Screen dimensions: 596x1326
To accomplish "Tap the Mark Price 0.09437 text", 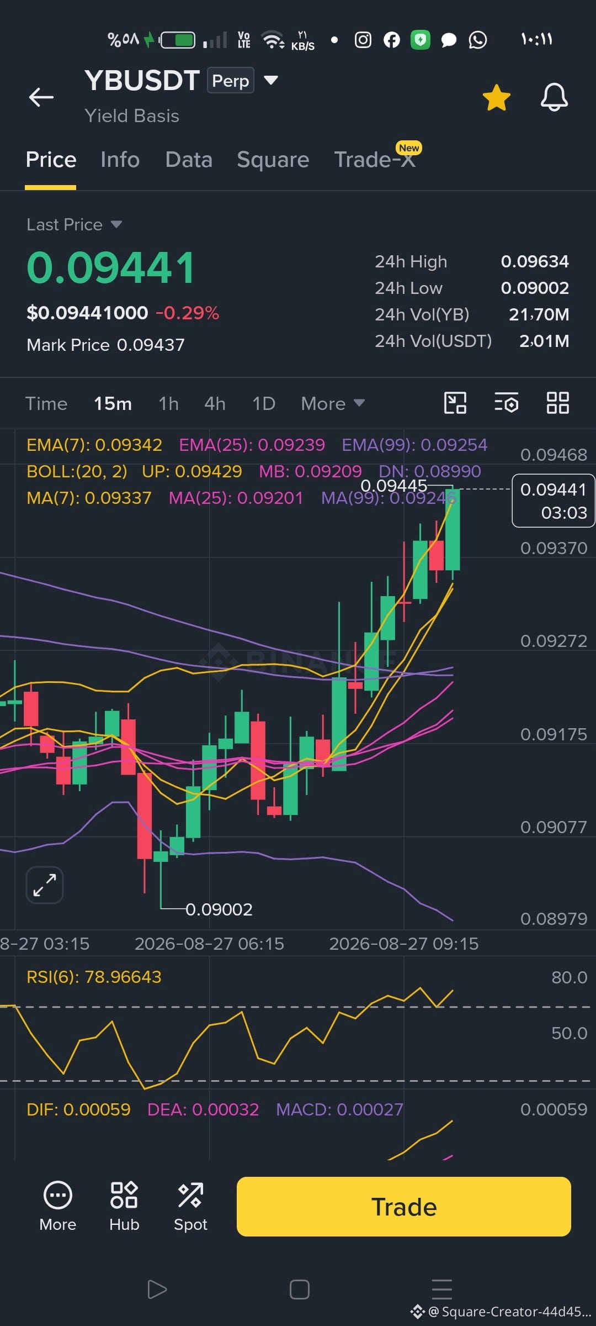I will click(x=105, y=345).
